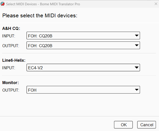Expand the A&H CQ OUTPUT dropdown arrow
The image size is (159, 131).
137,45
